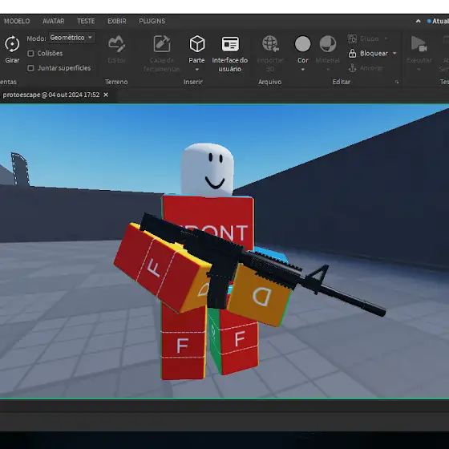Screen dimensions: 449x449
Task: Select the Girar rotate tool
Action: (x=12, y=49)
